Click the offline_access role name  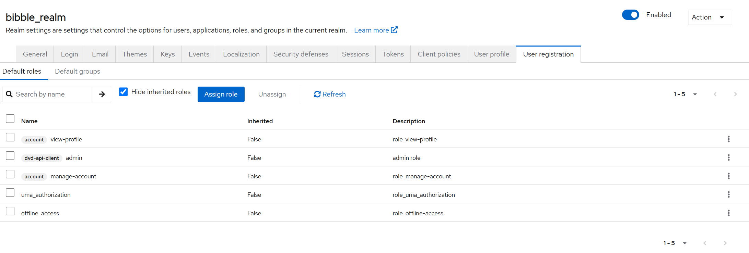pos(40,213)
